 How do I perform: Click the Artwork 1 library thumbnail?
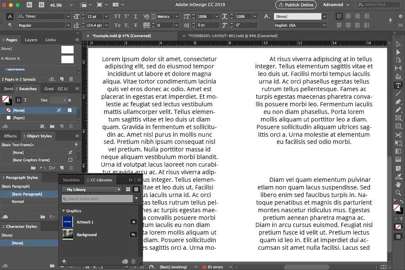tap(67, 221)
